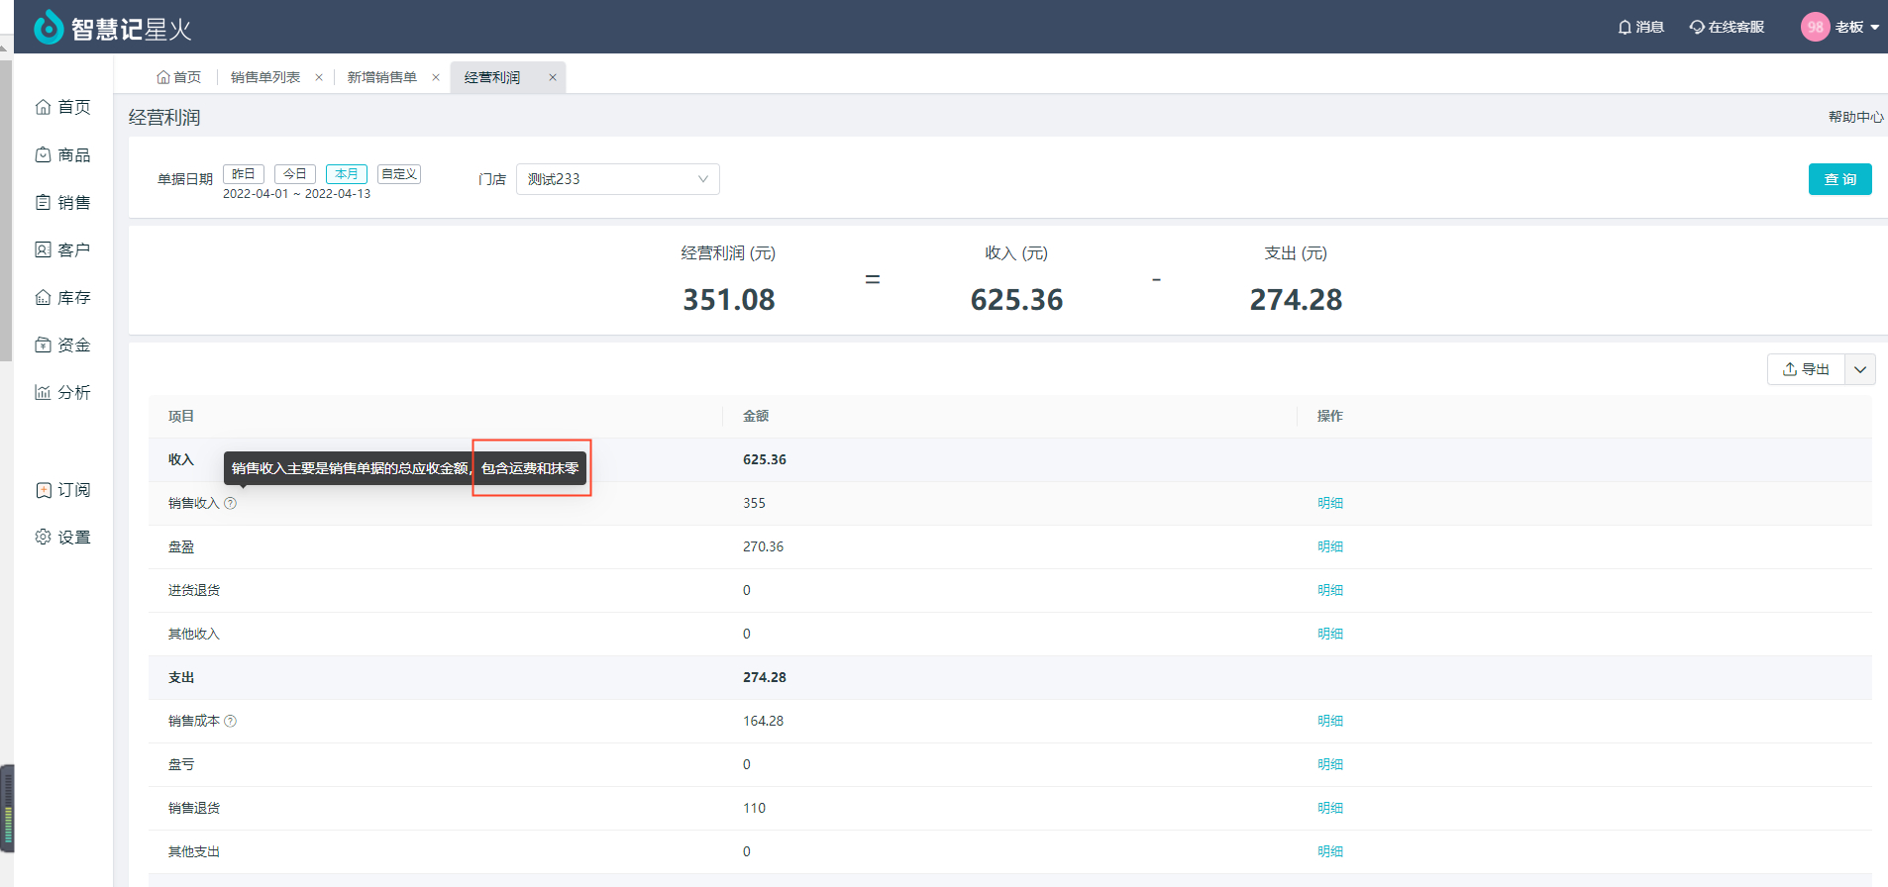The width and height of the screenshot is (1888, 887).
Task: Expand the 老板 account dropdown arrow
Action: [1874, 28]
